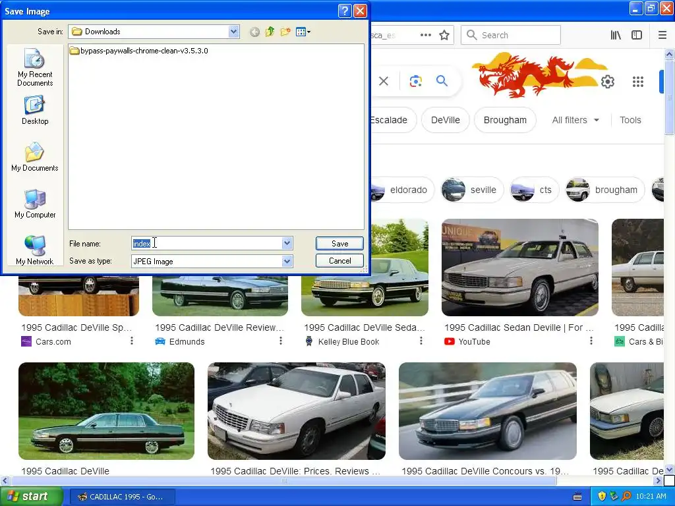Open the browser hamburger menu
675x506 pixels.
click(x=662, y=36)
